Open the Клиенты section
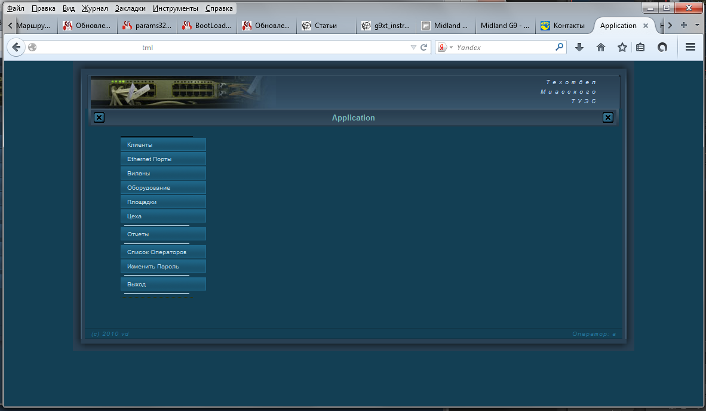 (x=163, y=145)
